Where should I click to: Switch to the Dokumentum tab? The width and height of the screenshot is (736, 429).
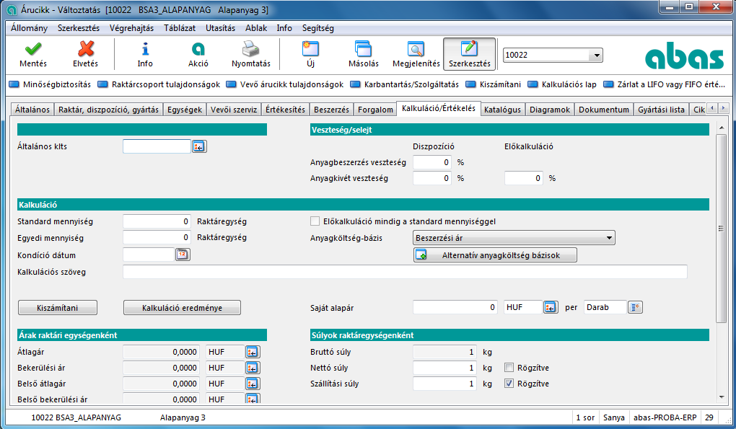604,110
